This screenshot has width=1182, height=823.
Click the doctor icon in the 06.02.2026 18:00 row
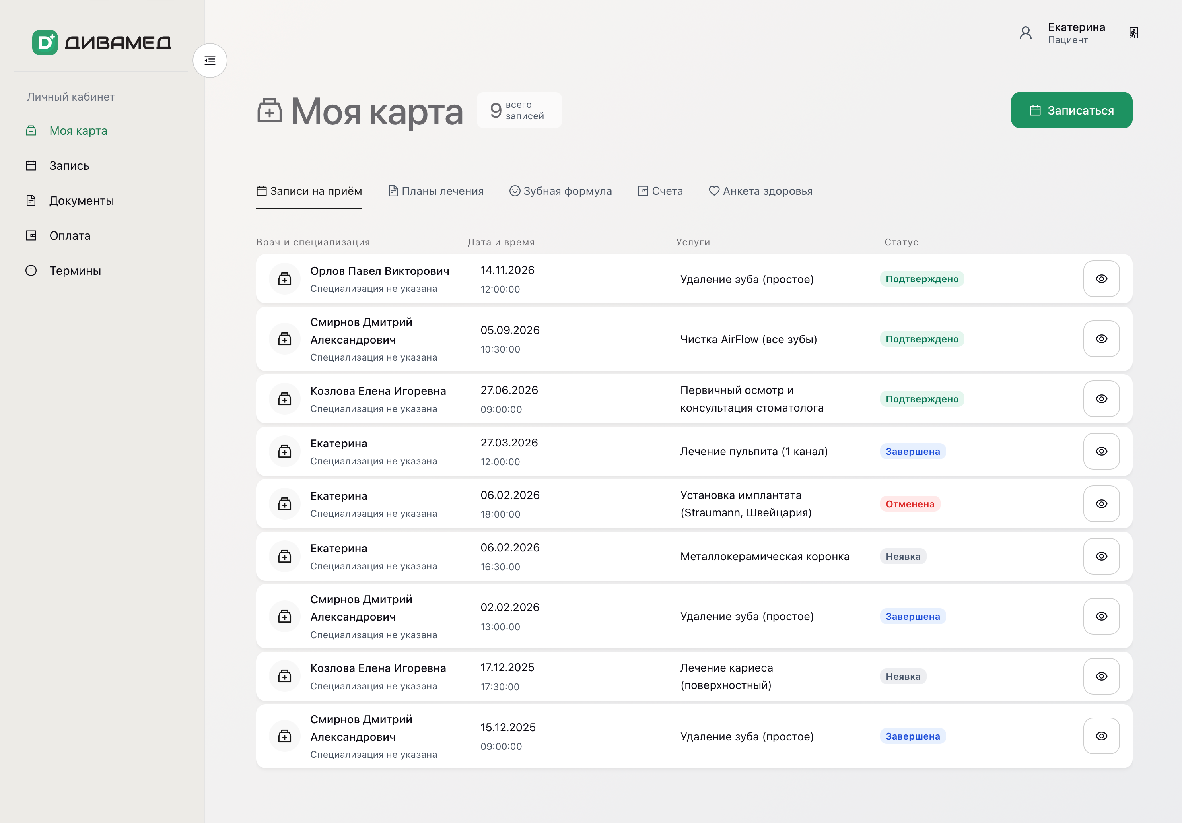click(285, 504)
